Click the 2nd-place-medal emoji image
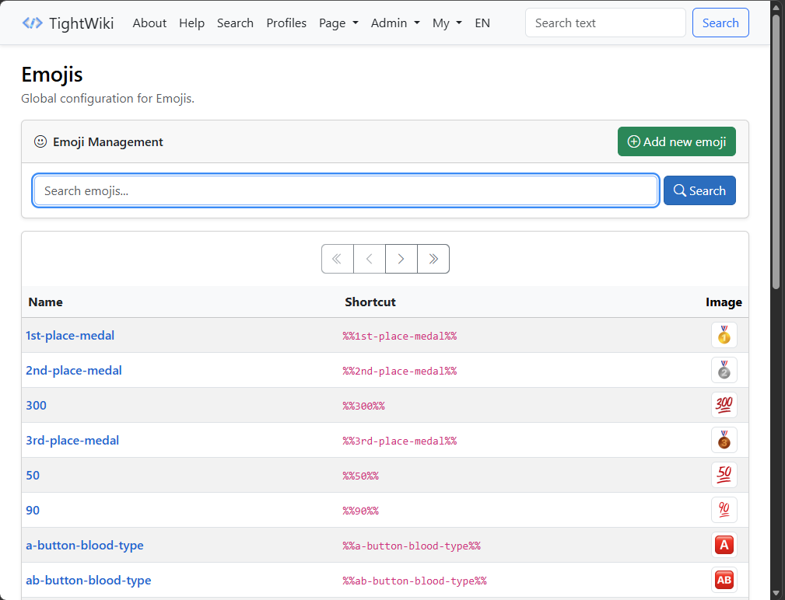785x600 pixels. 724,370
